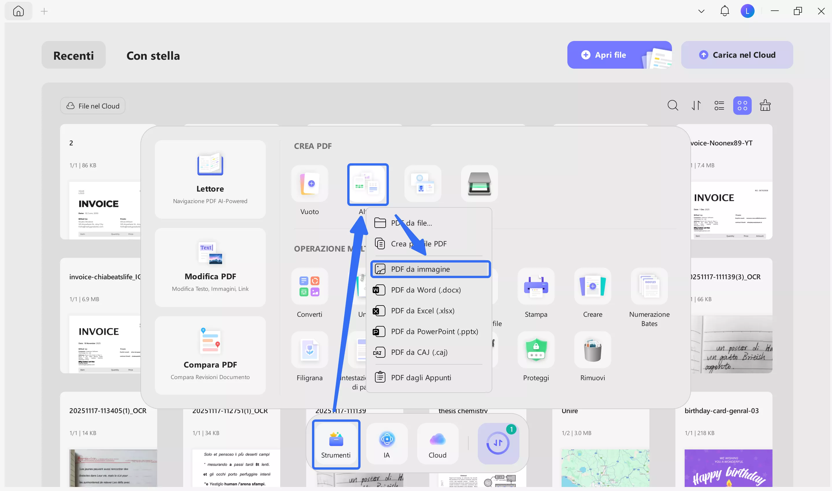The image size is (832, 491).
Task: Open the sort order options
Action: (696, 106)
